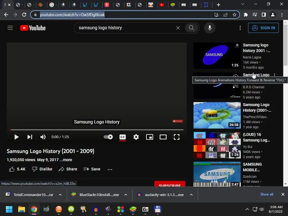Screen dimensions: 288x216
Task: Open the player settings gear
Action: 136,137
